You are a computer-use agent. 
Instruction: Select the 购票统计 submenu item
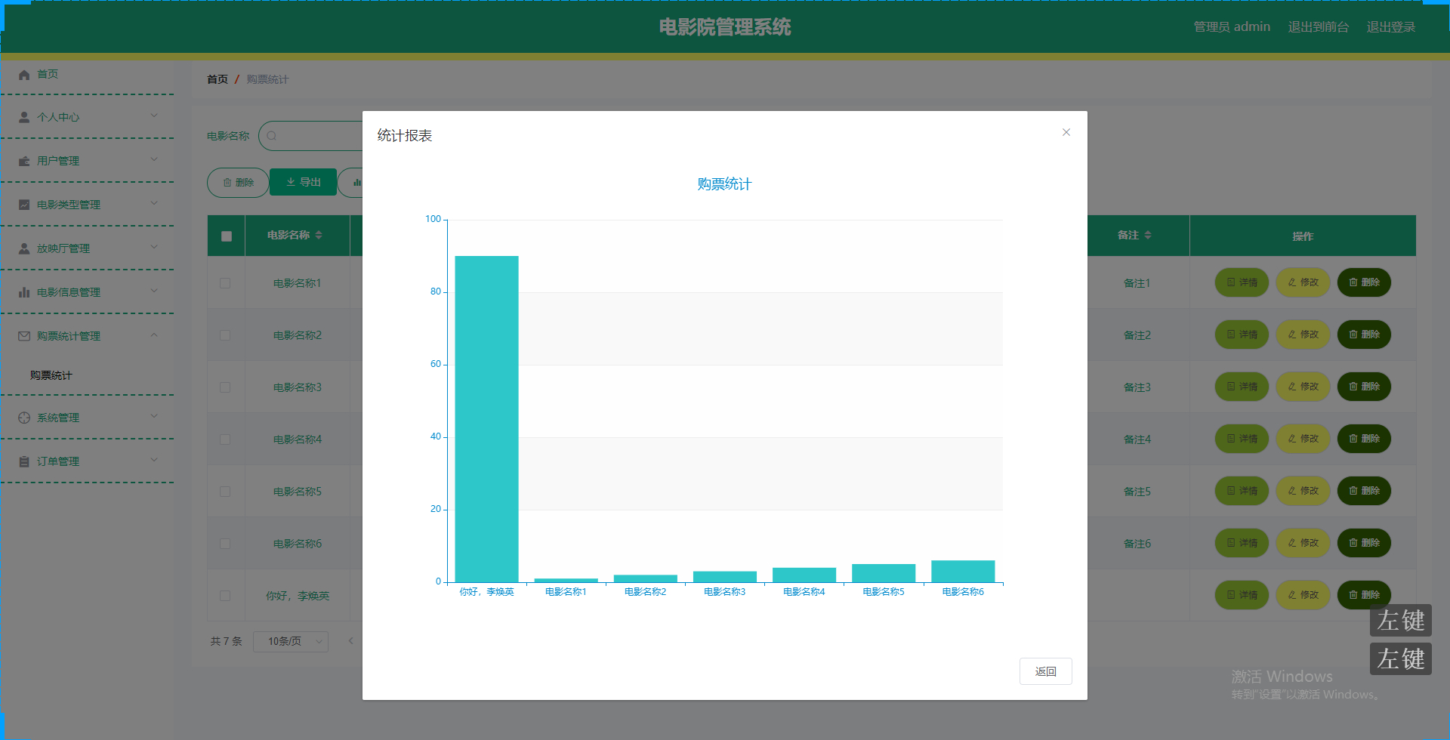pyautogui.click(x=51, y=375)
